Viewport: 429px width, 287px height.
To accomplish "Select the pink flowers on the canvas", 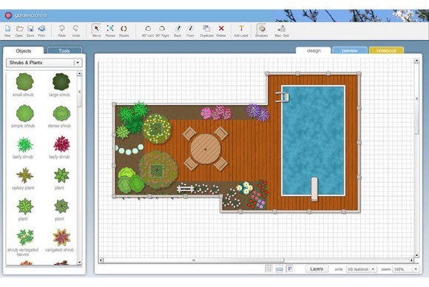I will (217, 112).
